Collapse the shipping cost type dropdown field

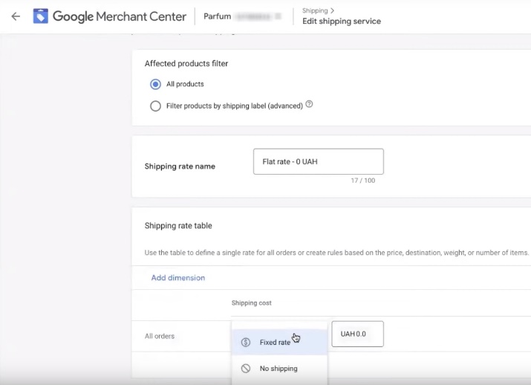click(x=279, y=325)
